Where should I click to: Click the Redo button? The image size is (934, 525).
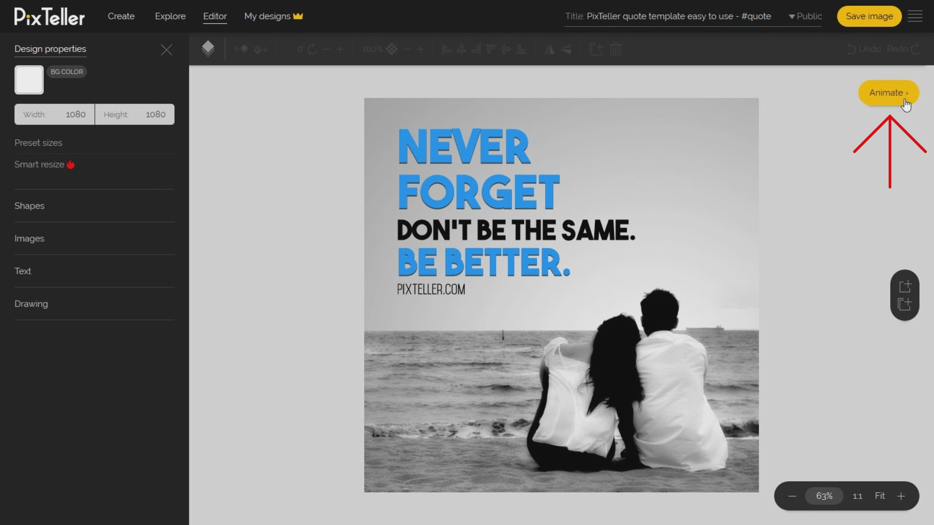pos(903,49)
